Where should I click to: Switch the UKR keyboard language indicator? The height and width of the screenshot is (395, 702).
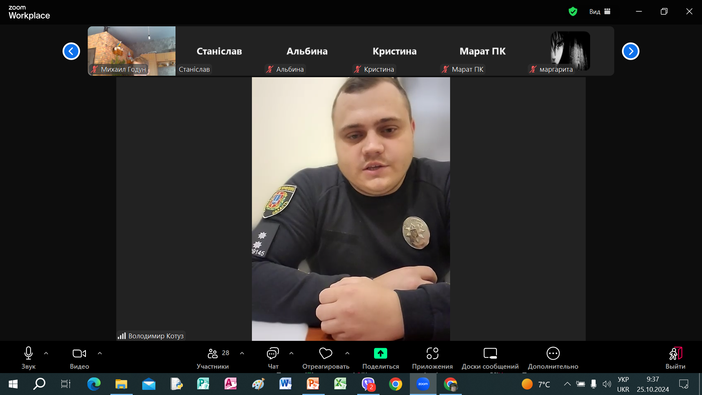pos(623,384)
